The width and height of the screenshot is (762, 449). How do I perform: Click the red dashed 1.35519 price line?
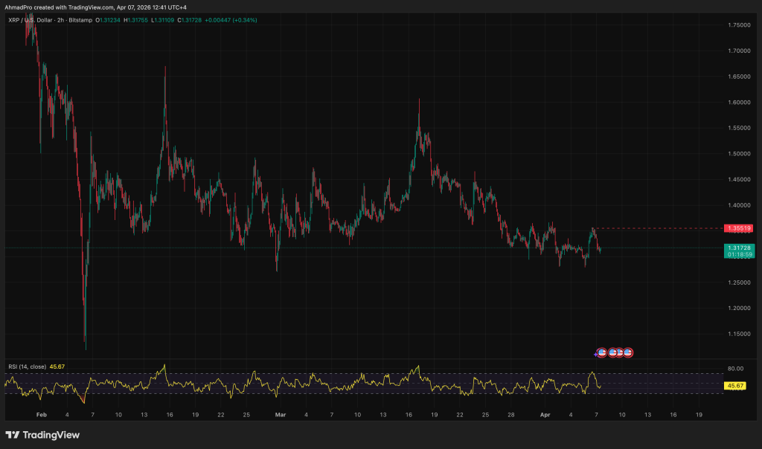pos(655,227)
